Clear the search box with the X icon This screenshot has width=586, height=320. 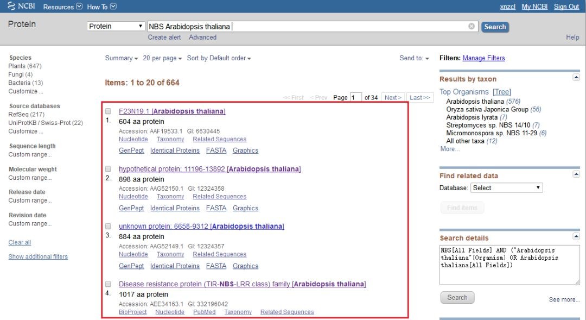pyautogui.click(x=472, y=26)
